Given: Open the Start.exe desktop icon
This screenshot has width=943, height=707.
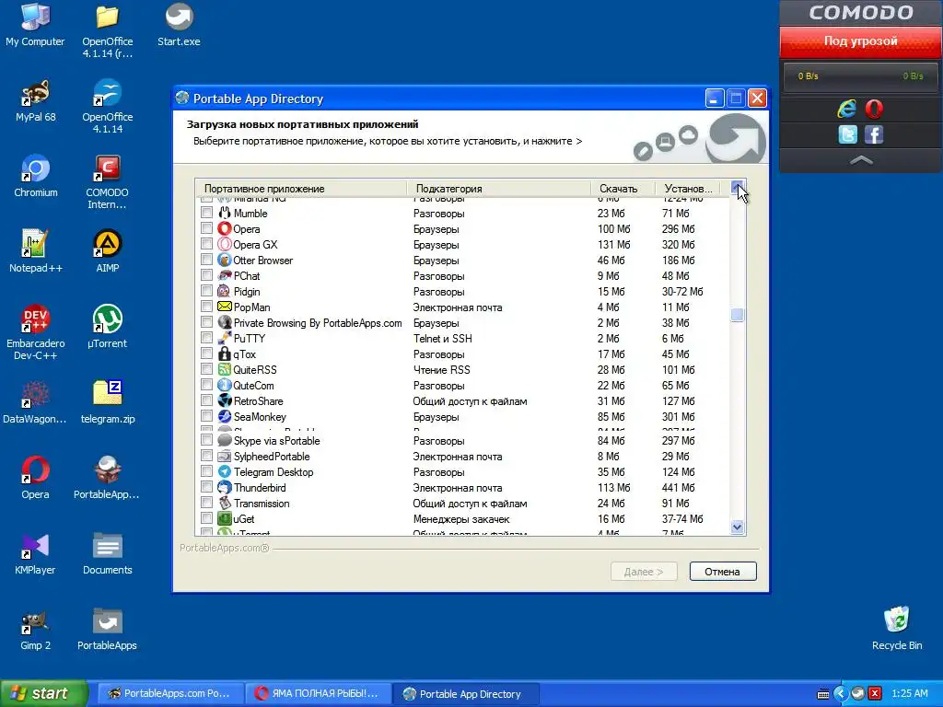Looking at the screenshot, I should point(179,25).
